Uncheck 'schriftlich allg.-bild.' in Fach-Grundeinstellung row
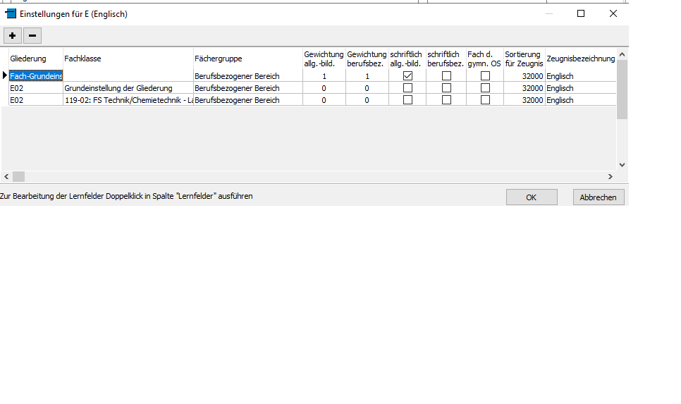The image size is (681, 404). (x=407, y=75)
